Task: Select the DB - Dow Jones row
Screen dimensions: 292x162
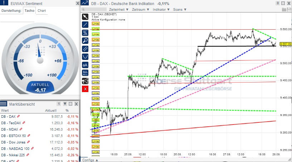Action: (39, 142)
